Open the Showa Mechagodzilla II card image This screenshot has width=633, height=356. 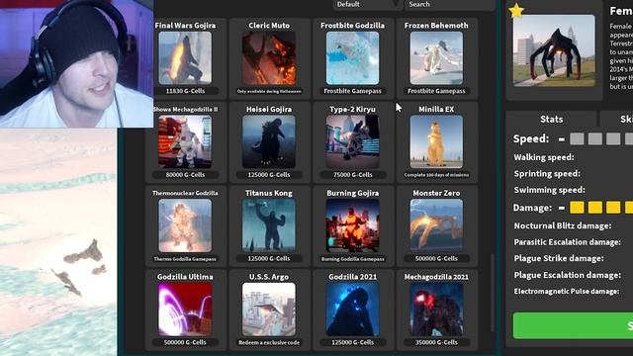tap(185, 141)
